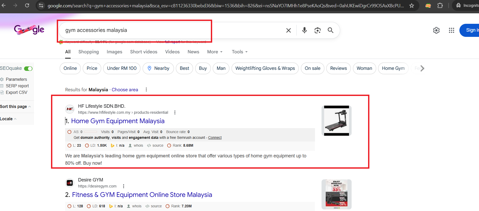
Task: Clear the search box with X
Action: (x=288, y=30)
